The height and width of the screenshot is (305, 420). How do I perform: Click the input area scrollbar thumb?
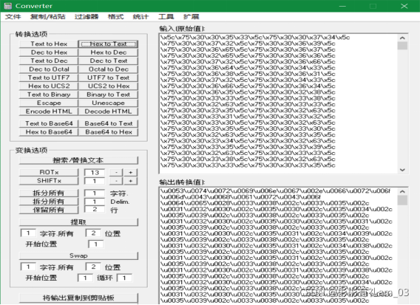(402, 46)
